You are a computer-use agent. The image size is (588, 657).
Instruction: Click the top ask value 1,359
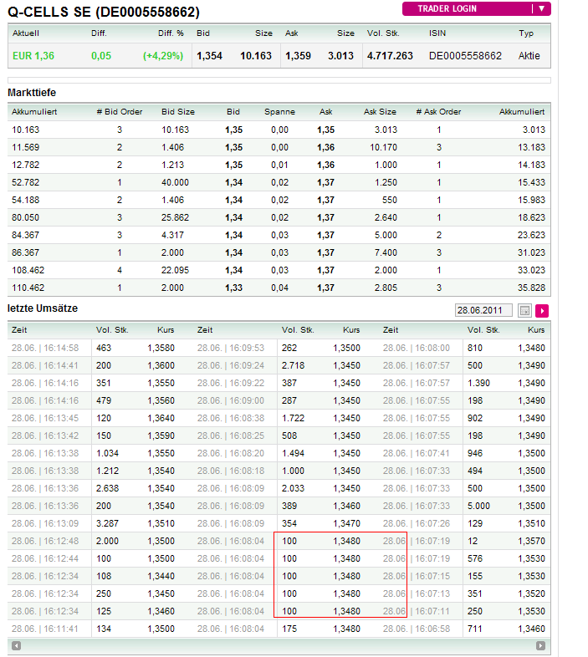click(298, 56)
